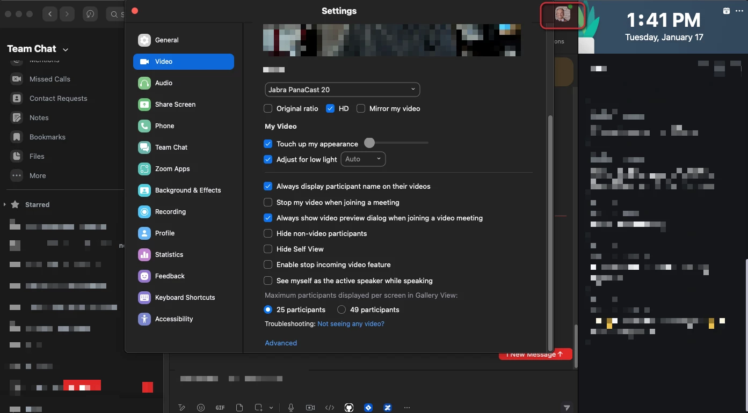The height and width of the screenshot is (413, 748).
Task: Open the Phone settings icon
Action: [x=144, y=126]
